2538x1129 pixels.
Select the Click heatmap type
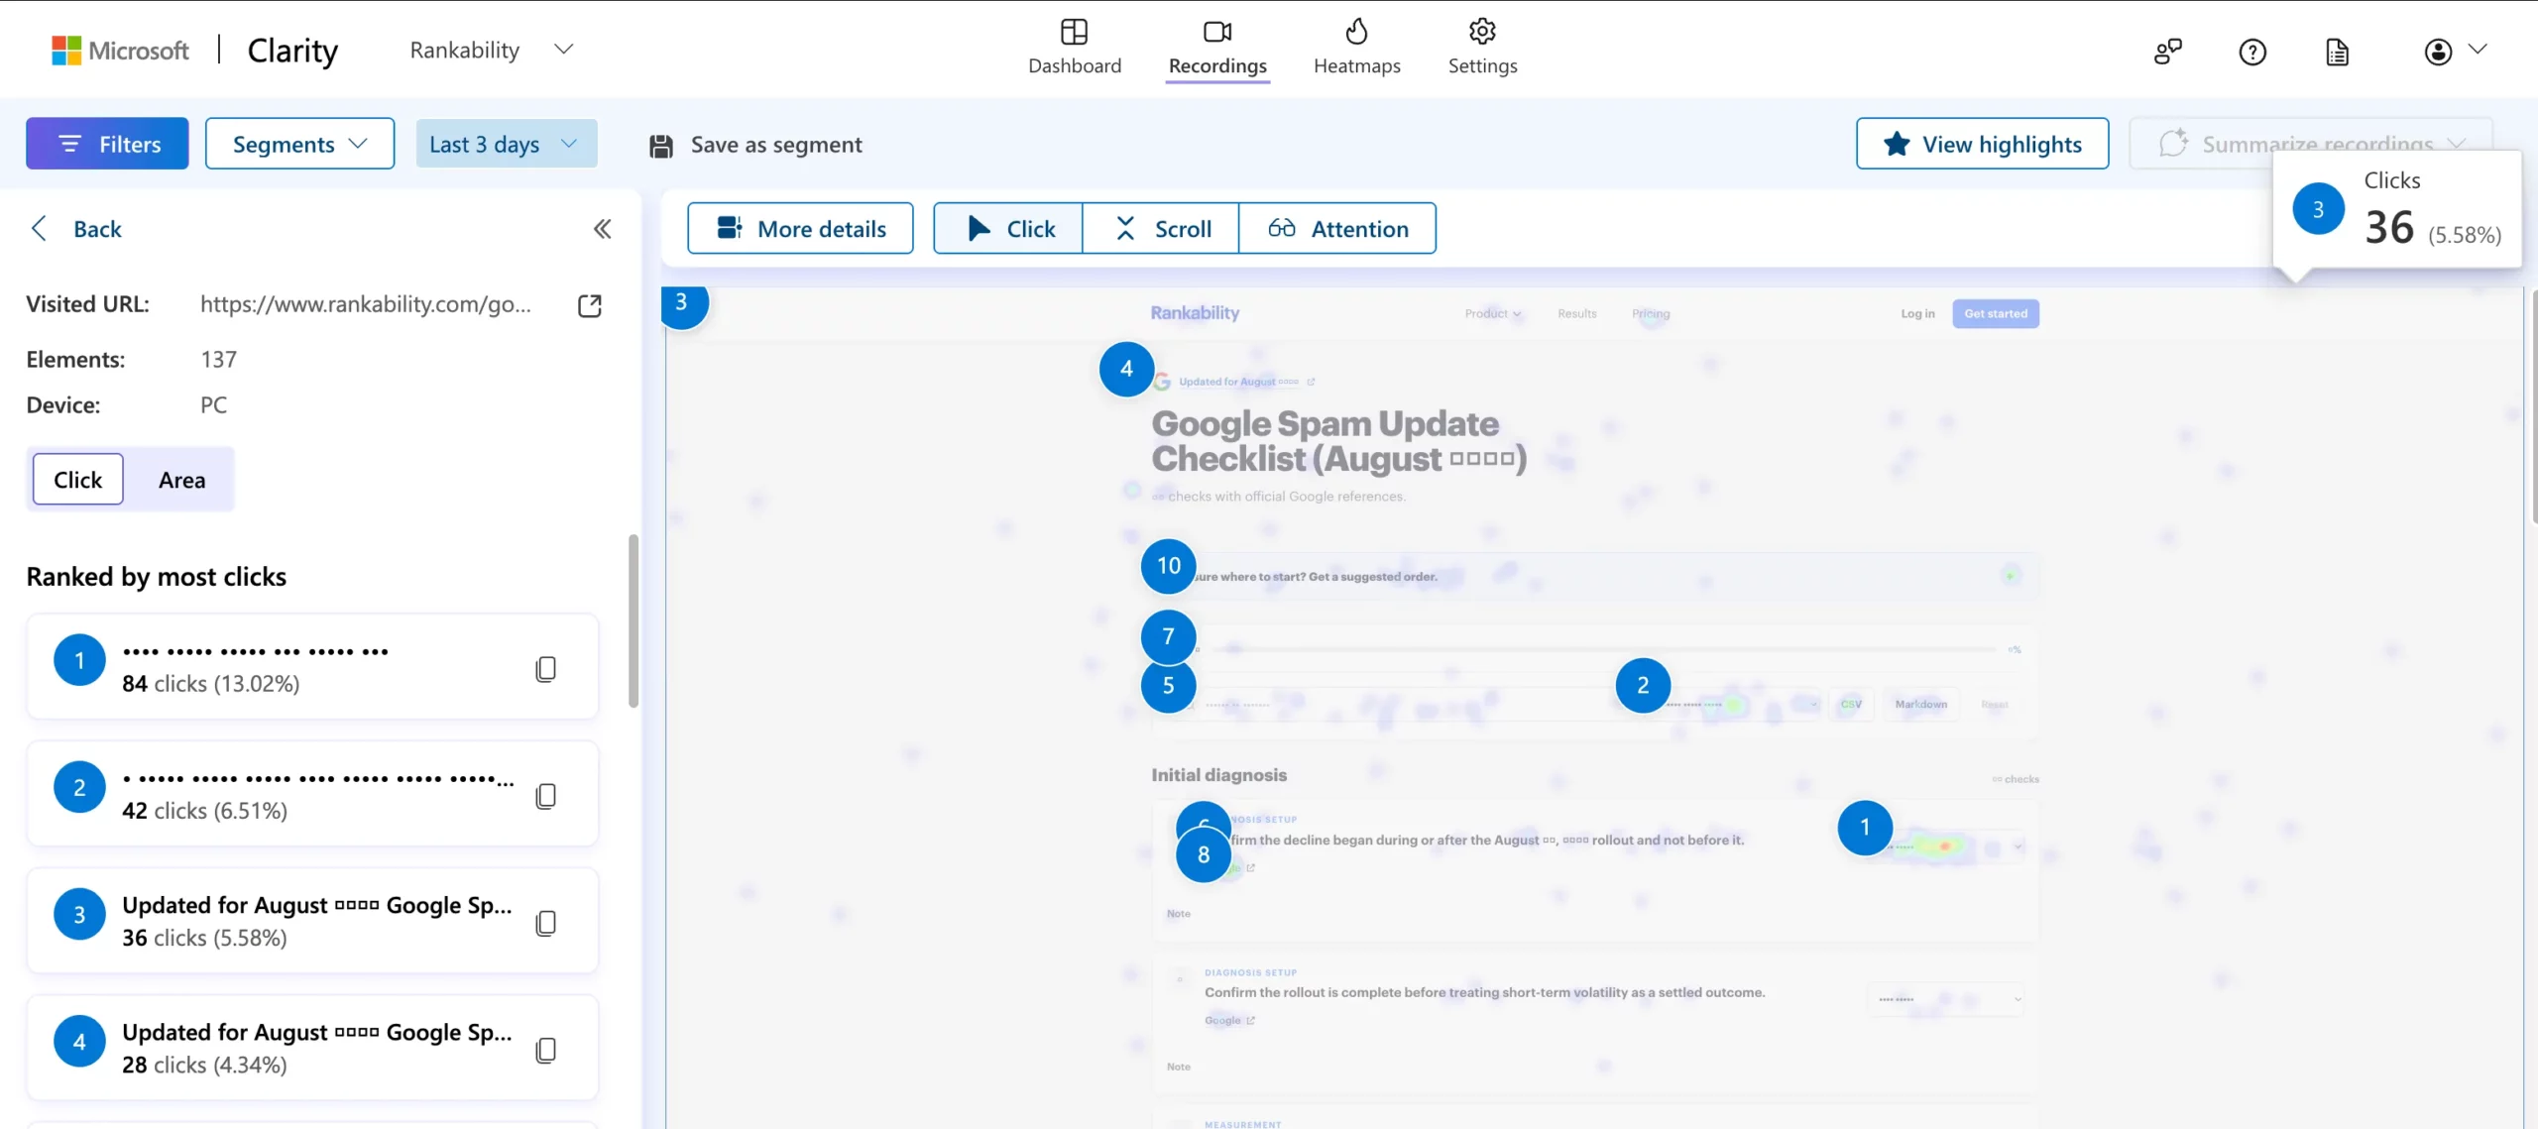point(1008,229)
